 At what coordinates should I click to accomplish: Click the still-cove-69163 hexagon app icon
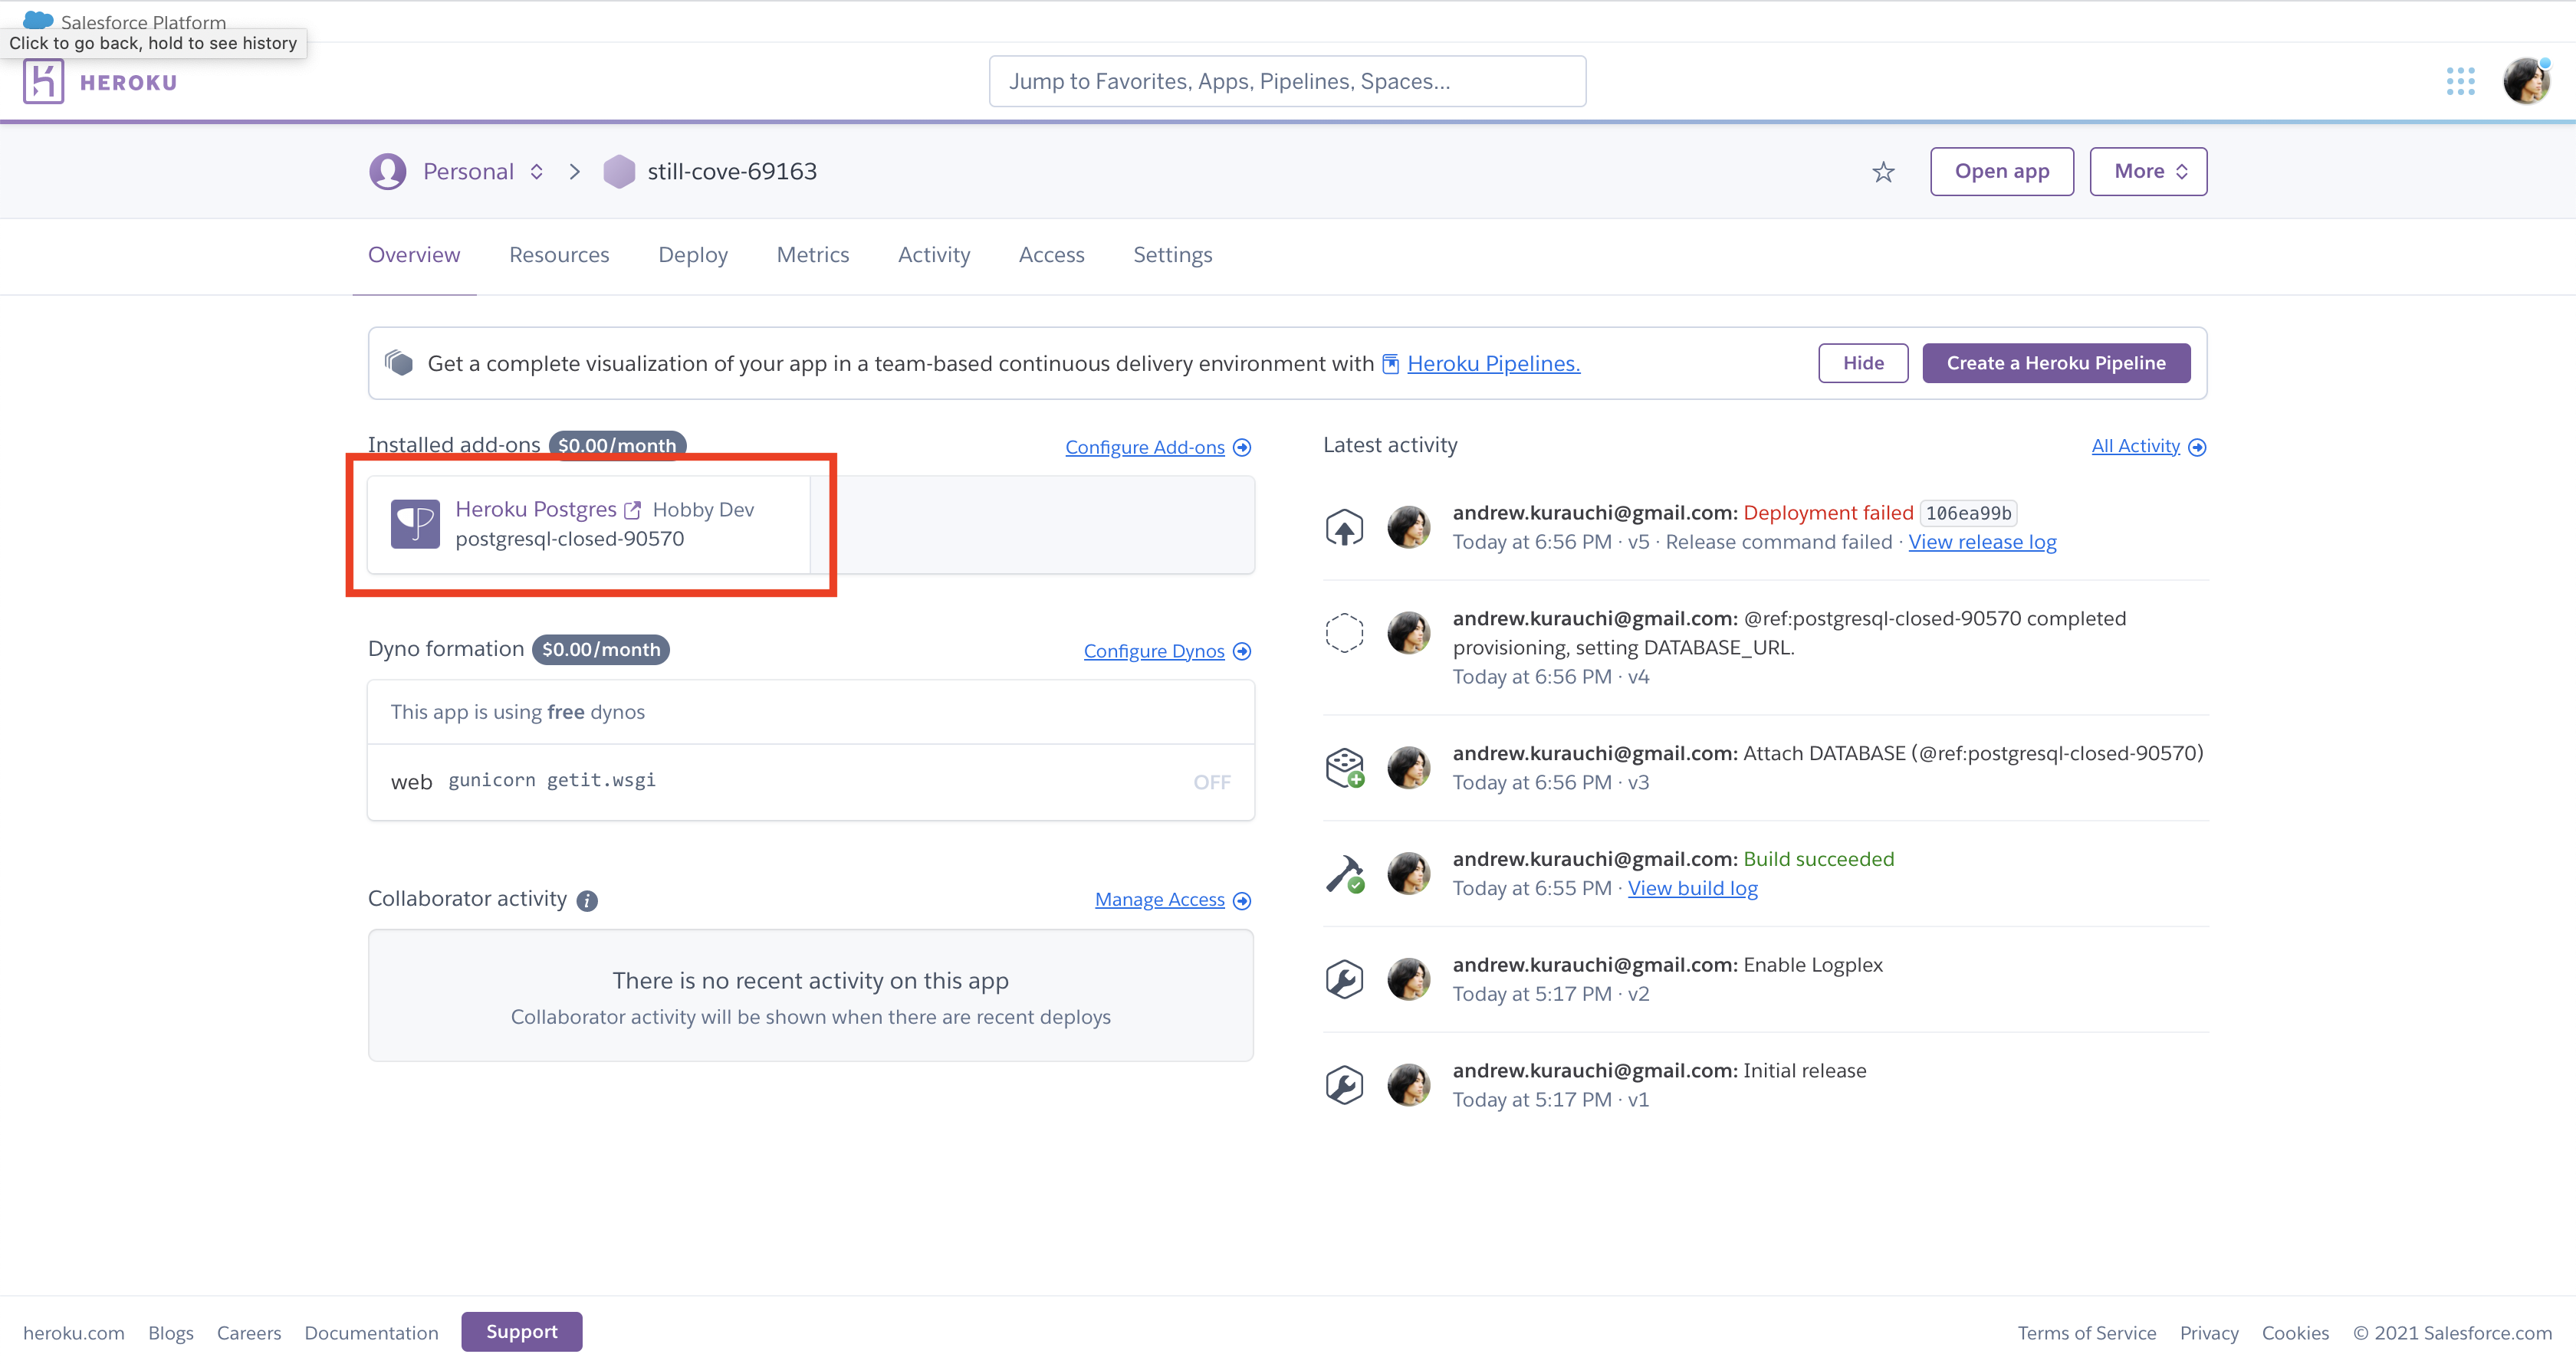[x=619, y=172]
